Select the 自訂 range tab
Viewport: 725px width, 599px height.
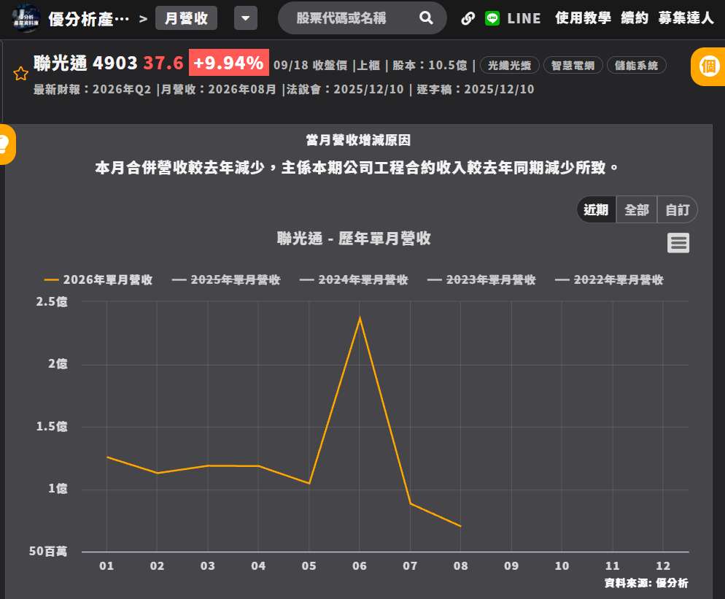677,210
